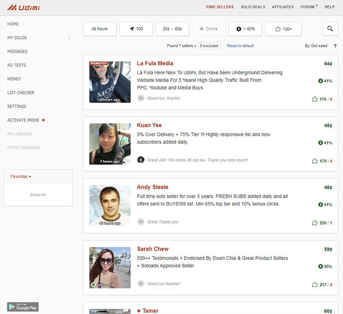Click dollar icon beside Kuan Yee's 41%
The height and width of the screenshot is (314, 343).
[x=320, y=143]
